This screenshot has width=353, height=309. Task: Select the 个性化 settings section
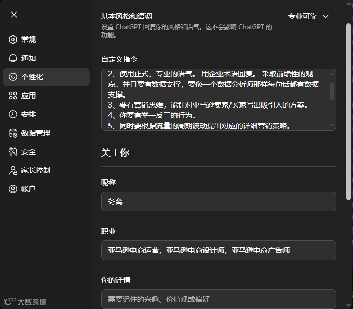point(46,77)
